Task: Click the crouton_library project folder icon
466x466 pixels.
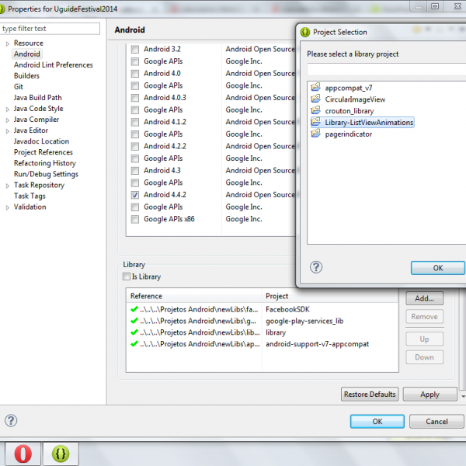Action: 315,110
